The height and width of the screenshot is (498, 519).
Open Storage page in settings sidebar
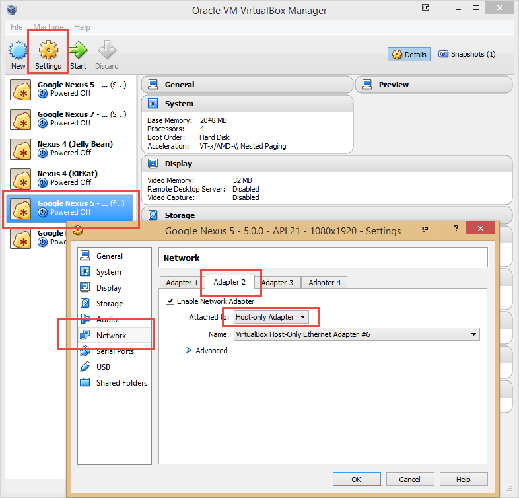coord(115,303)
